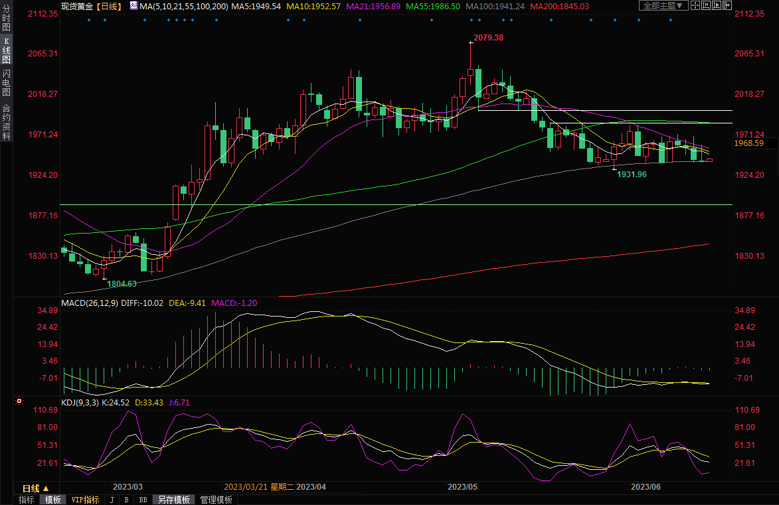Click the 2079.38 high price marker
The height and width of the screenshot is (505, 779).
[488, 38]
